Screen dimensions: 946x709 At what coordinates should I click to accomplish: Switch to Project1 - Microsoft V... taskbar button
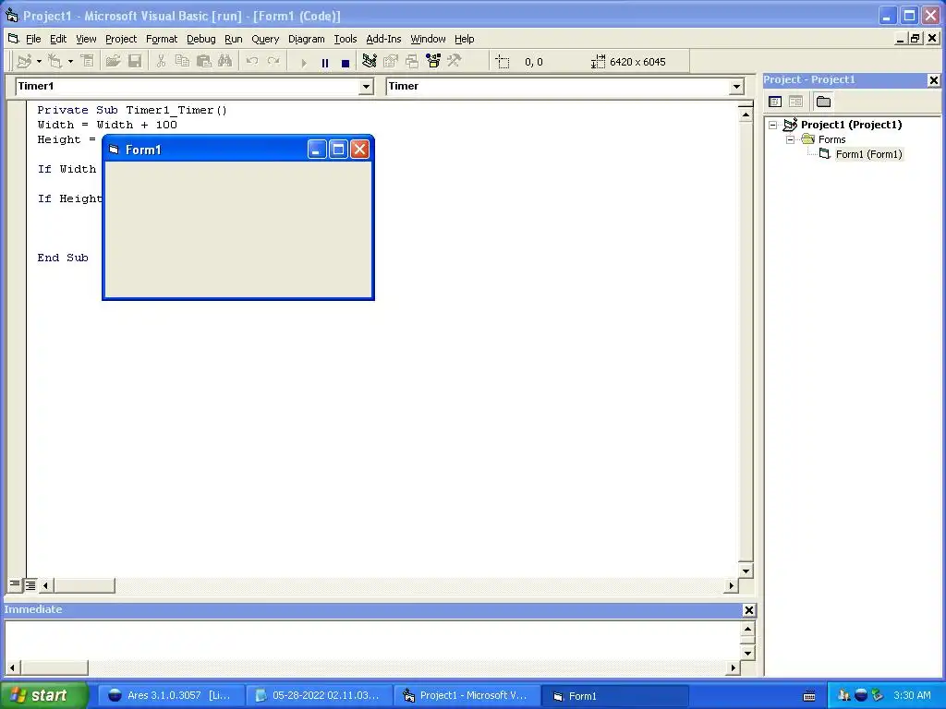pyautogui.click(x=467, y=695)
